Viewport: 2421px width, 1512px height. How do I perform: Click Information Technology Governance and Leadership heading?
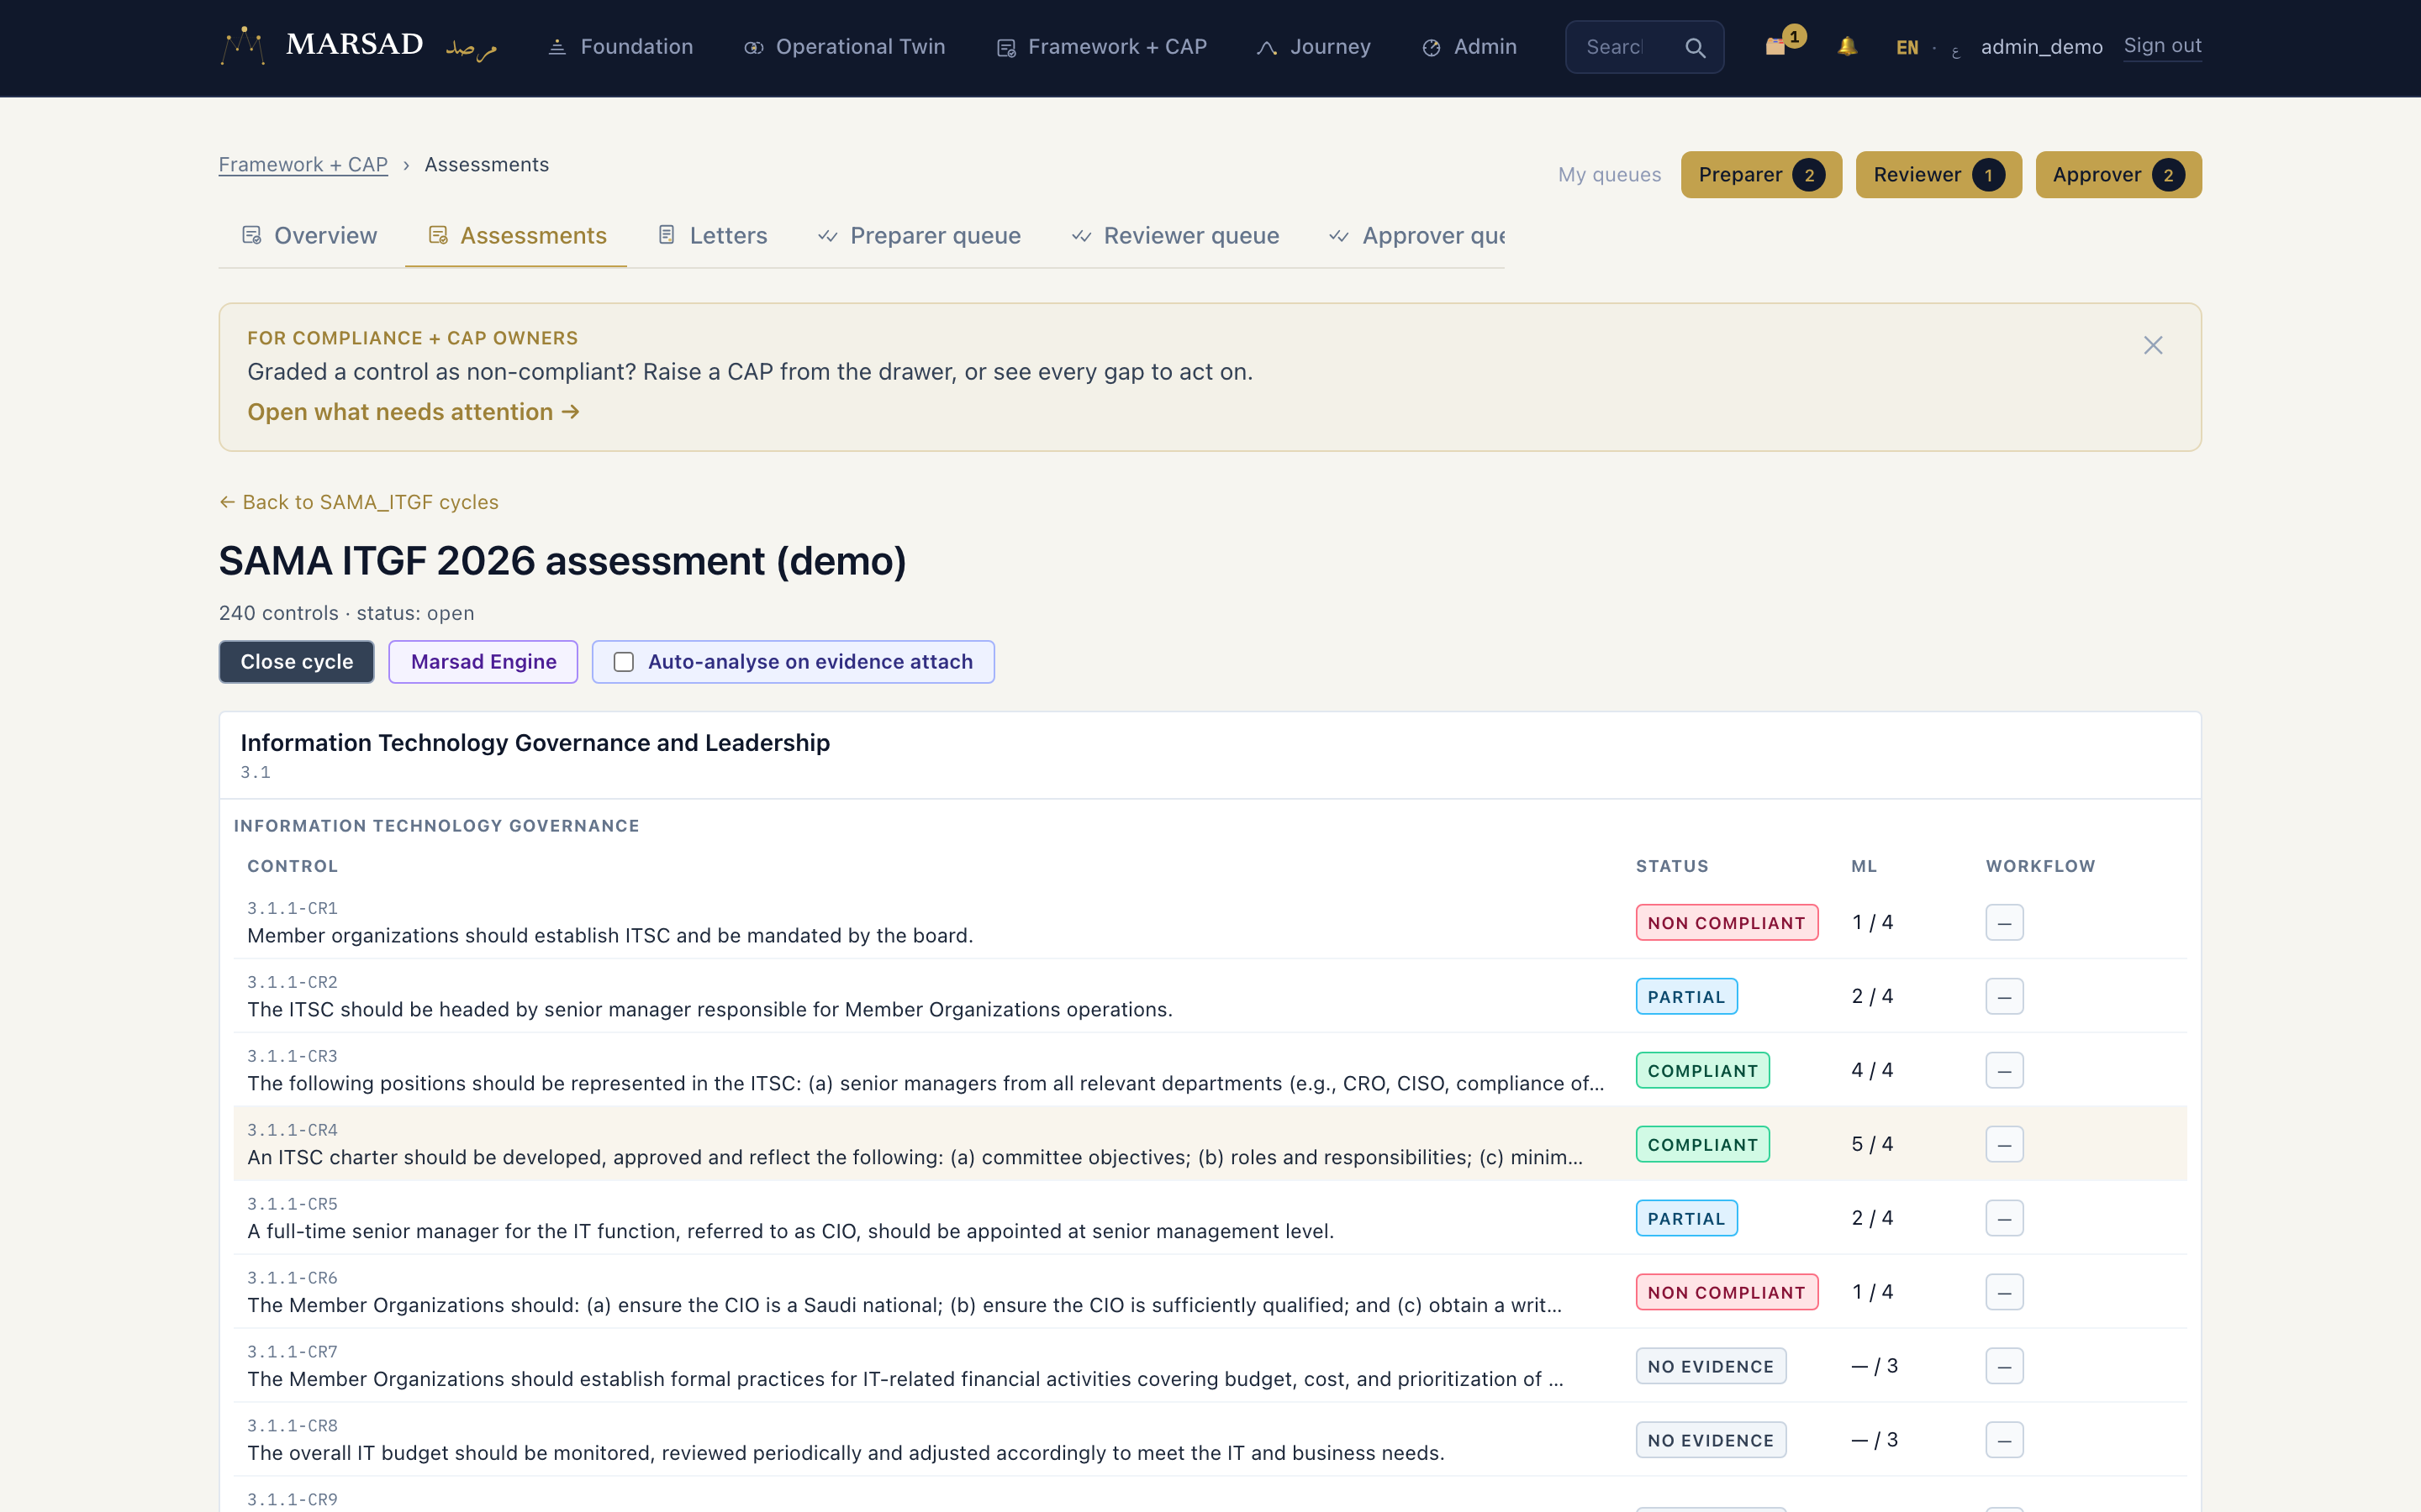point(535,743)
